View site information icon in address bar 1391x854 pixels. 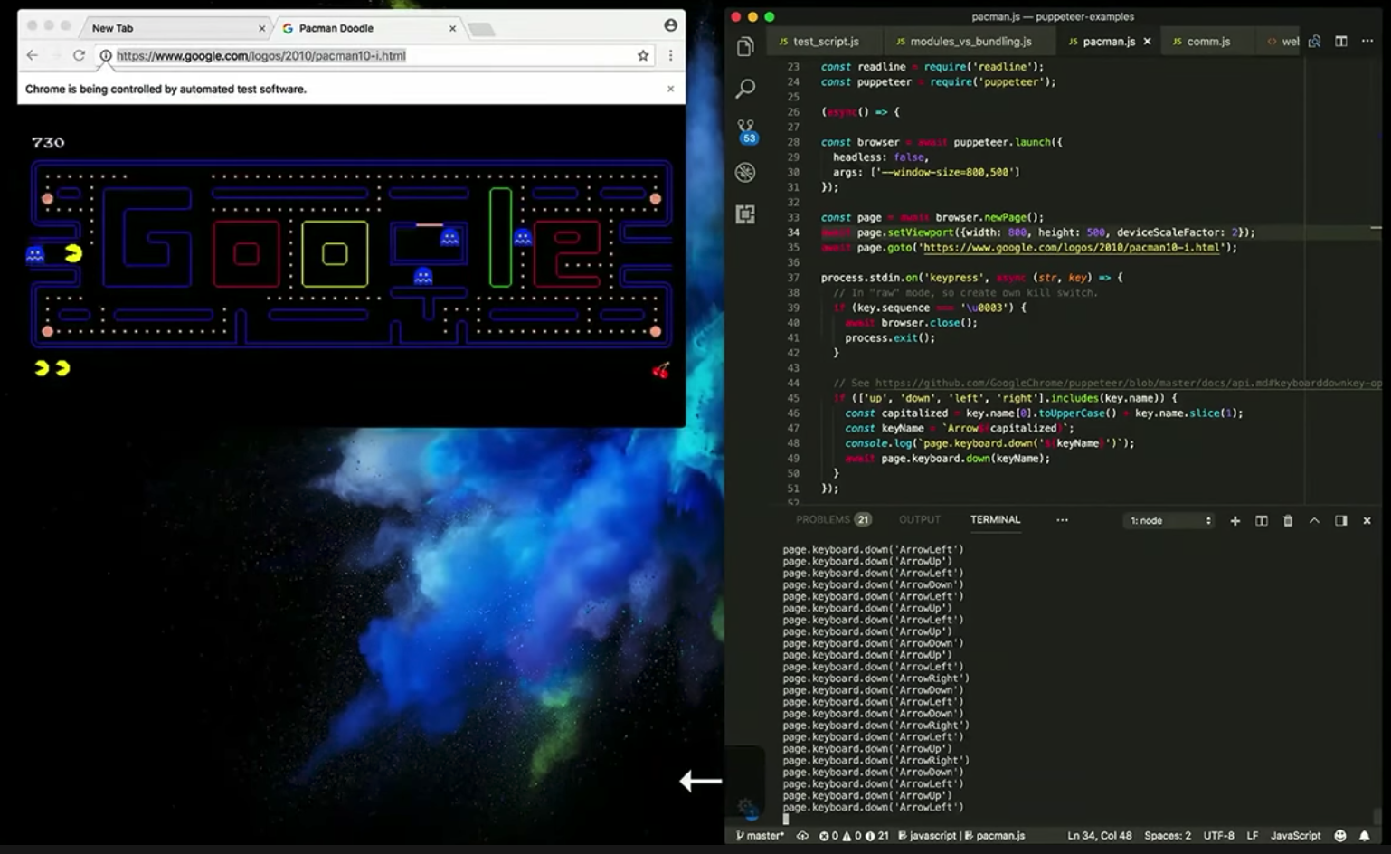[106, 55]
